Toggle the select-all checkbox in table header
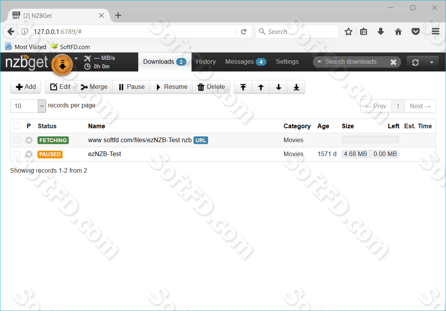This screenshot has width=446, height=311. point(17,126)
